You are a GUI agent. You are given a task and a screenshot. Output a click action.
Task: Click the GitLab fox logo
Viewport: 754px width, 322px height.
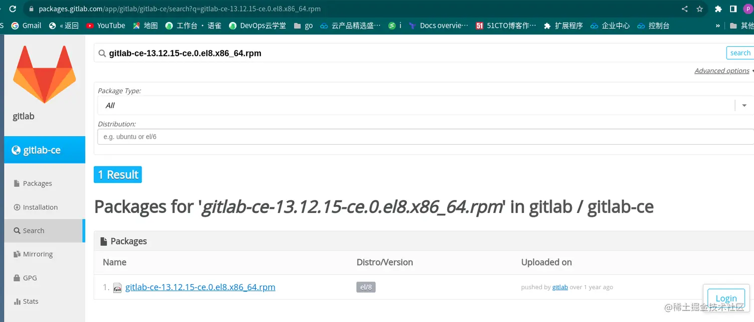point(44,74)
